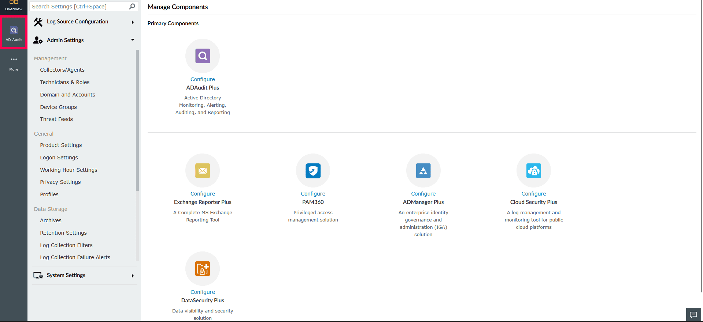Click the System Settings monitor icon
Screen dimensions: 703x322
click(x=38, y=275)
